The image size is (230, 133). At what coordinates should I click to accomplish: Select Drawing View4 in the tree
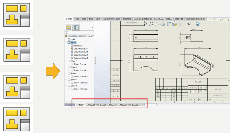pos(80,58)
